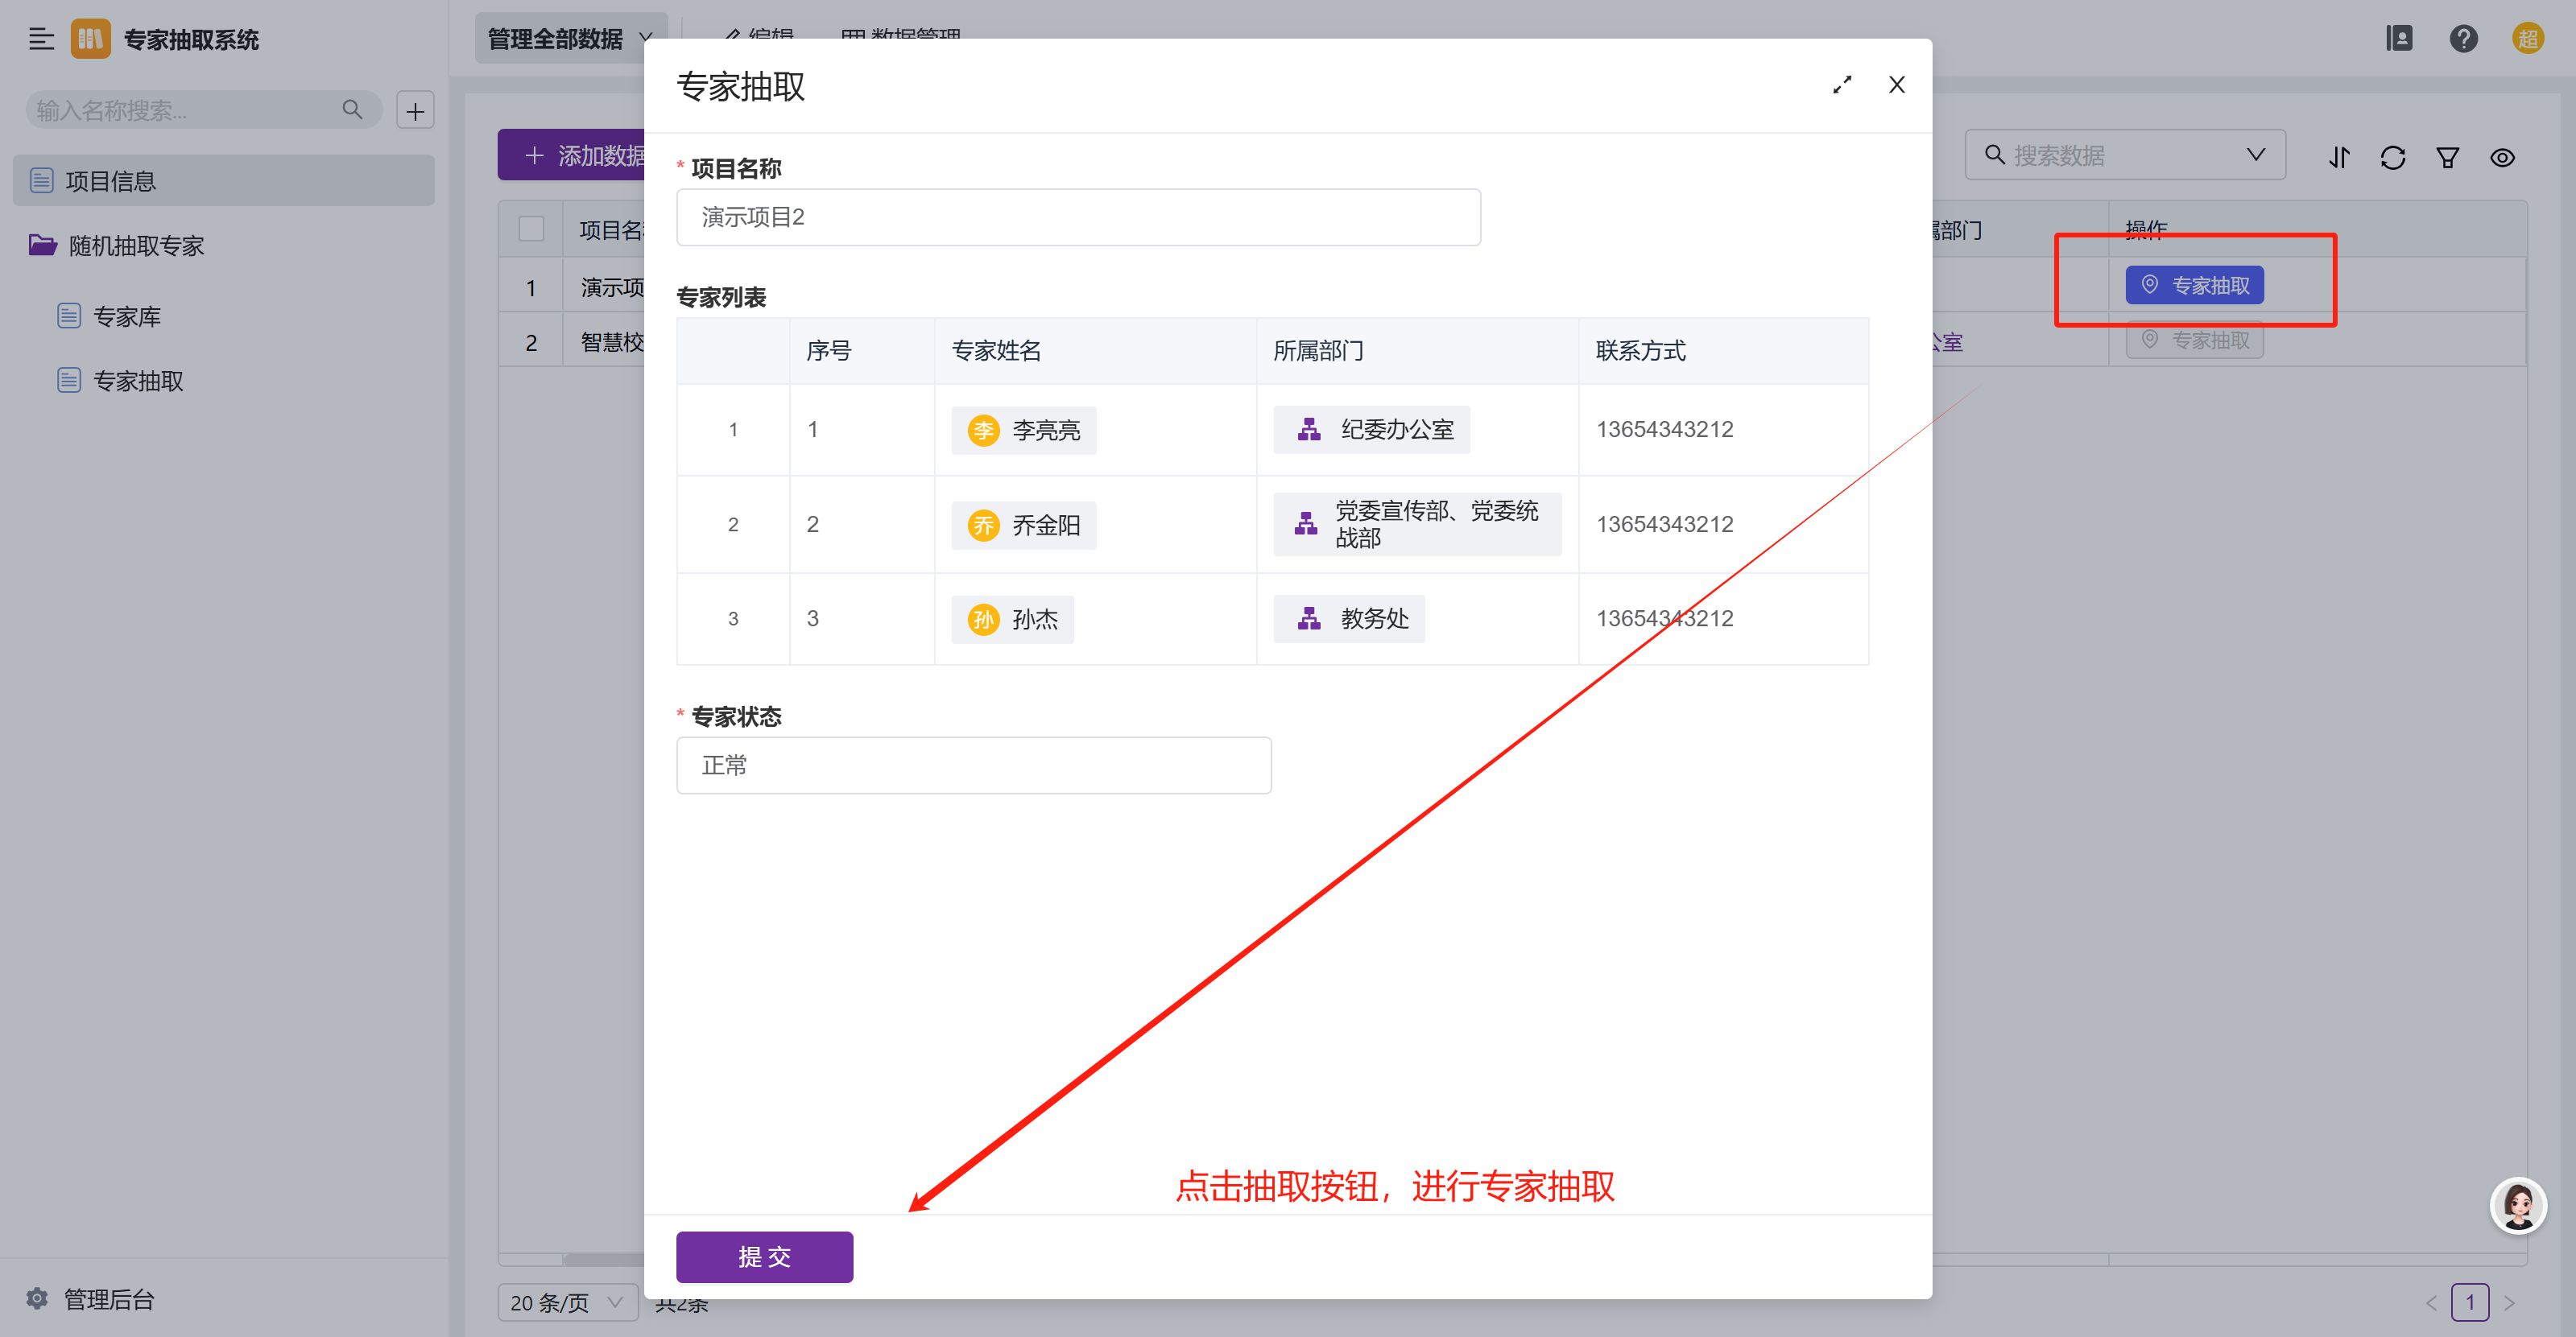Toggle field visibility eye icon
This screenshot has height=1337, width=2576.
(2502, 157)
